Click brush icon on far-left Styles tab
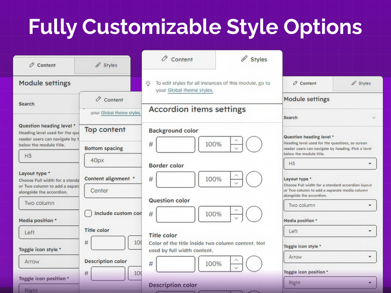The width and height of the screenshot is (391, 293). coord(98,65)
